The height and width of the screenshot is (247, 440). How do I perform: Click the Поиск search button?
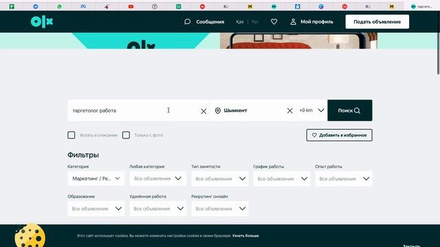pos(350,110)
